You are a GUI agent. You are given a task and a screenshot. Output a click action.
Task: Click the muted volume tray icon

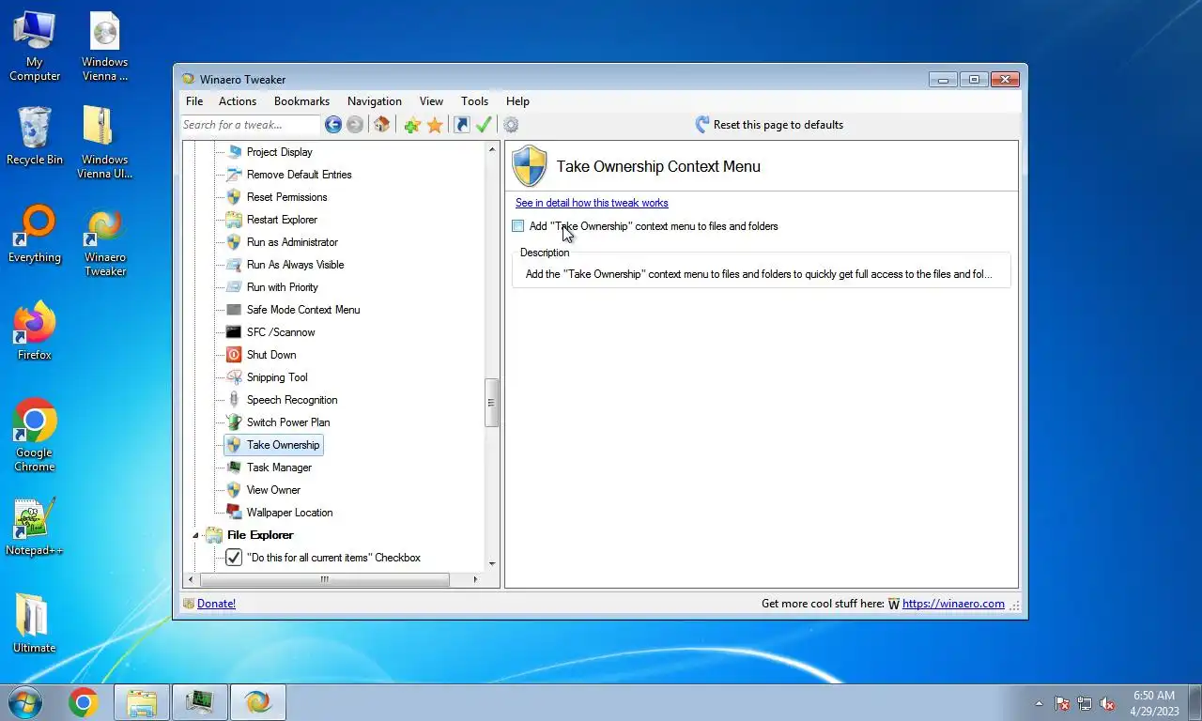pyautogui.click(x=1108, y=703)
